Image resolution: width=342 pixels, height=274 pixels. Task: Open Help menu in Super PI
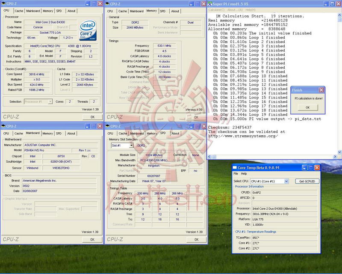(x=251, y=10)
